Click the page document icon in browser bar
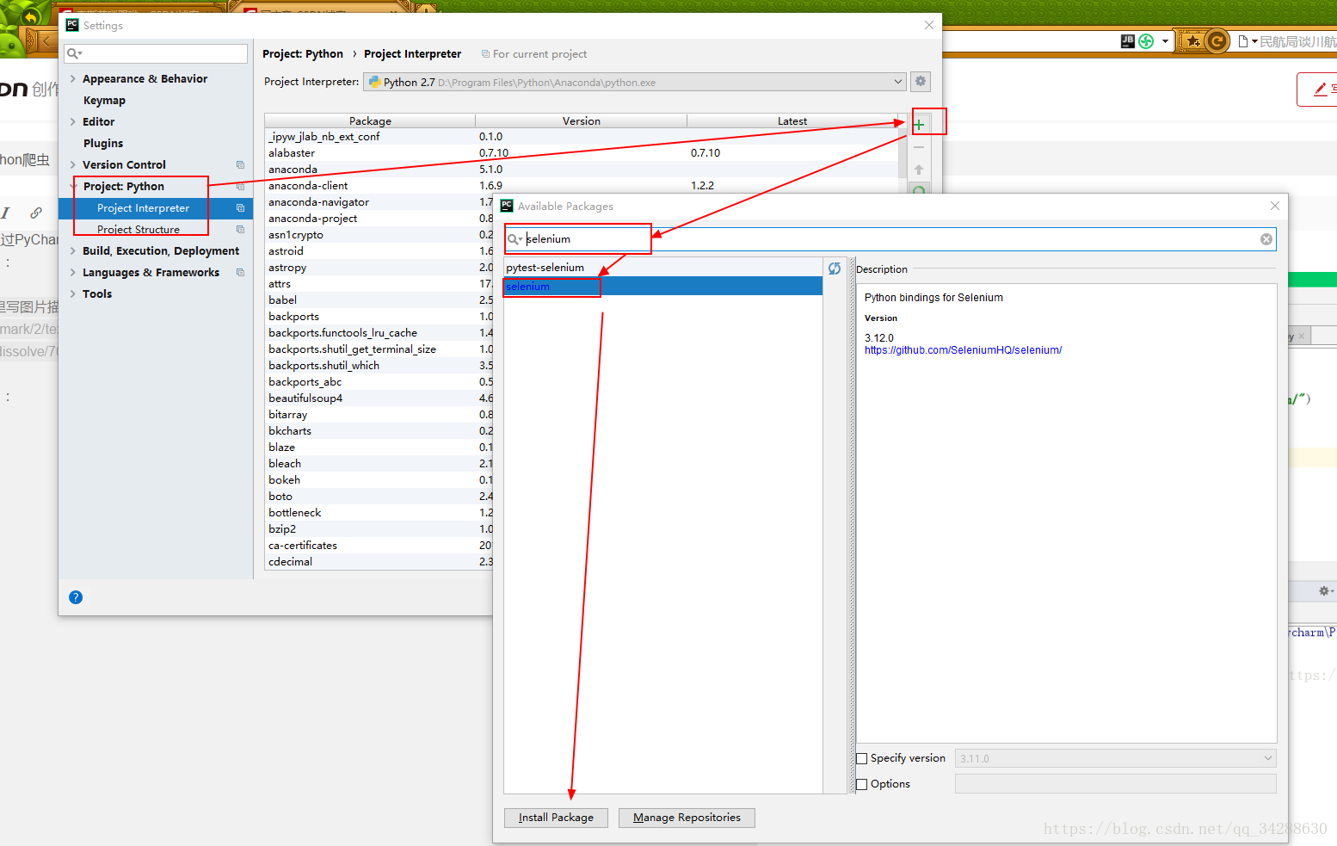Screen dimensions: 1337x846 pos(1243,41)
